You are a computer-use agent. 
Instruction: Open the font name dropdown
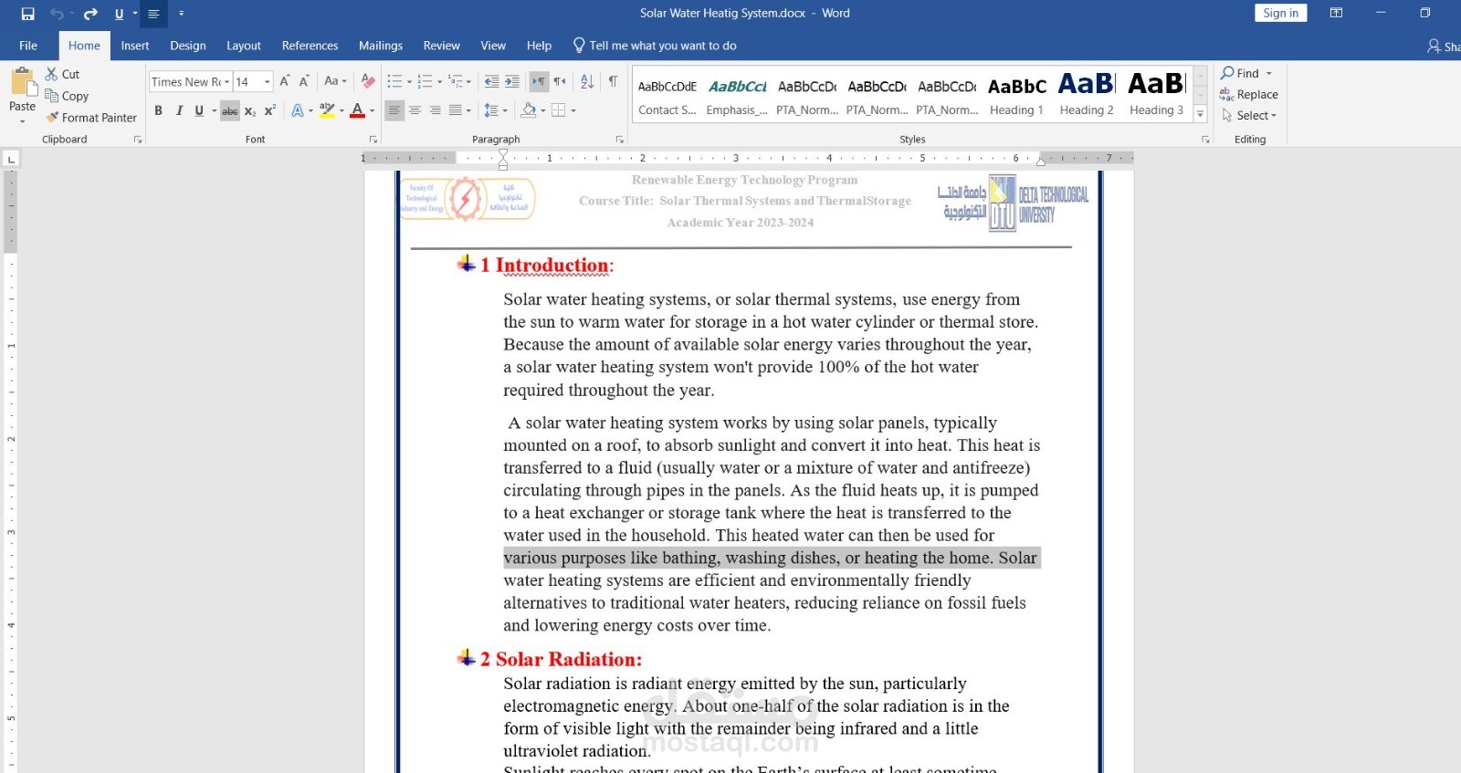[x=226, y=82]
